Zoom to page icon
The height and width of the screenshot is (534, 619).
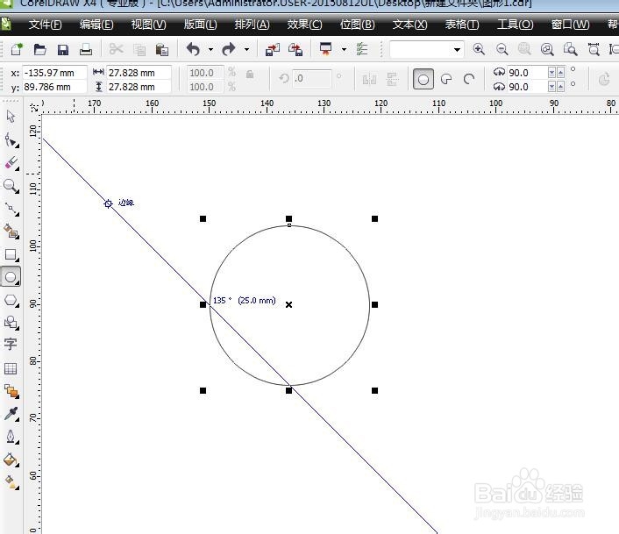(570, 49)
